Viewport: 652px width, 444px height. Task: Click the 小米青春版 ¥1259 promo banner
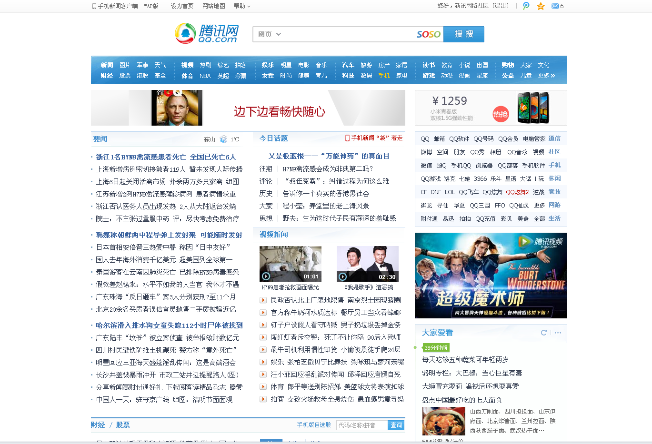(491, 108)
